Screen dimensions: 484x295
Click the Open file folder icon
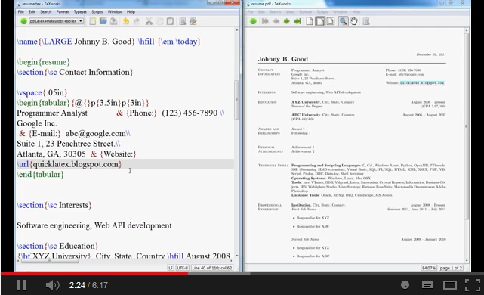tap(103, 21)
